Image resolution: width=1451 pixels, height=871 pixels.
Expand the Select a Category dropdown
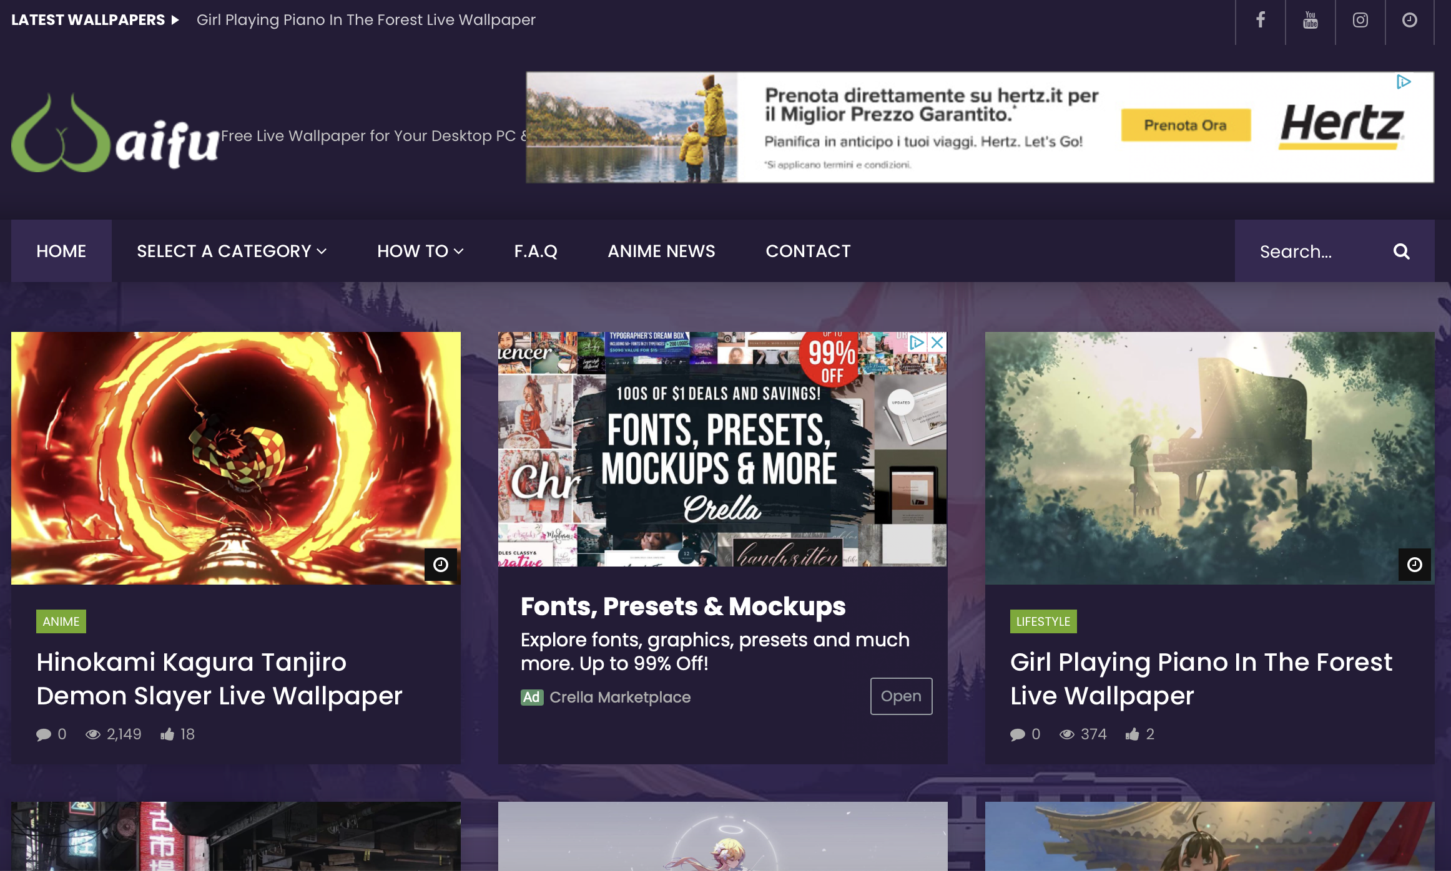coord(232,251)
